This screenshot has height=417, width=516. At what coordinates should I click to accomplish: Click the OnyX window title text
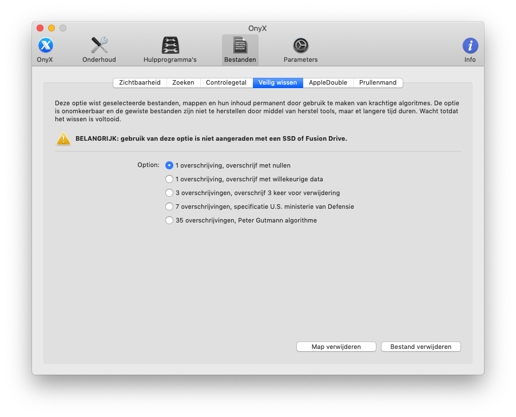pyautogui.click(x=257, y=28)
